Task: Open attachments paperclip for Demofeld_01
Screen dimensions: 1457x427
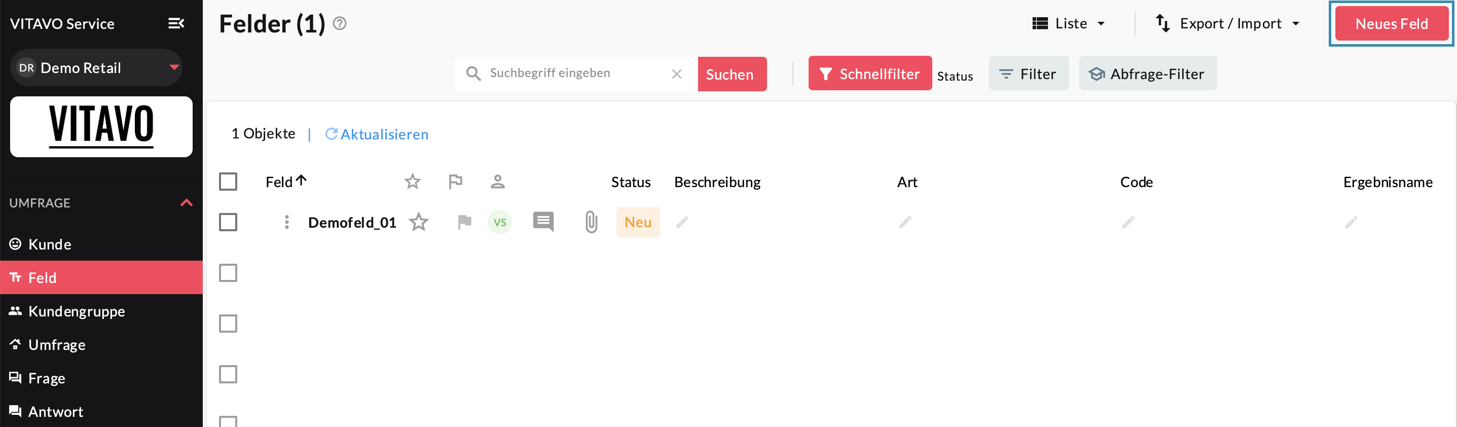Action: coord(591,222)
